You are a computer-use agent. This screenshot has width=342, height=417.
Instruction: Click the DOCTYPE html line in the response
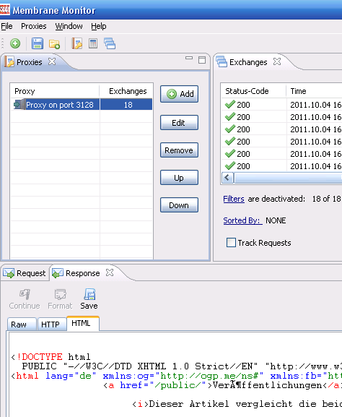51,356
